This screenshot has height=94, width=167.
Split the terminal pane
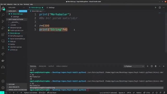click(152, 66)
